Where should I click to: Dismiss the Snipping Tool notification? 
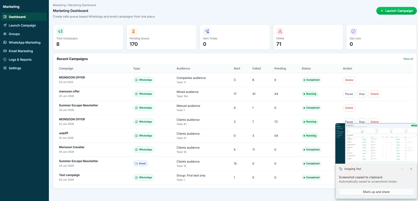[x=411, y=169]
